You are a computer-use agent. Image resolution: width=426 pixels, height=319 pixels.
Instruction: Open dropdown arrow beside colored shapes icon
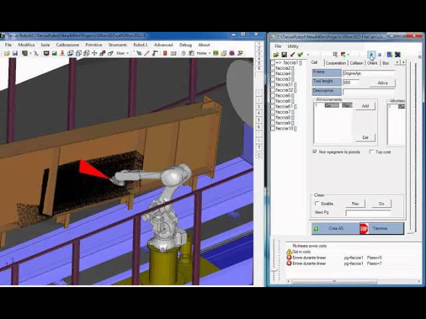click(x=348, y=54)
